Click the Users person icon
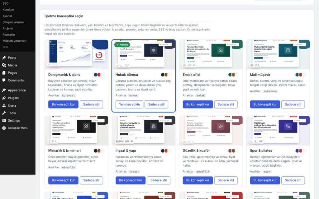319x199 pixels. (x=4, y=105)
